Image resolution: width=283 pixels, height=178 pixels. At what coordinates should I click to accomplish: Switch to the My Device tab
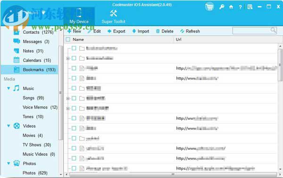(x=79, y=16)
